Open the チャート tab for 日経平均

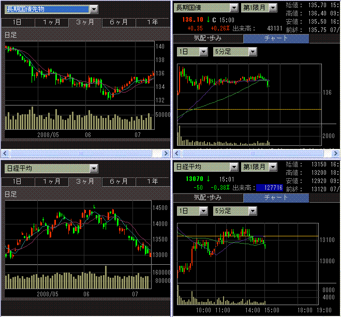tap(276, 198)
